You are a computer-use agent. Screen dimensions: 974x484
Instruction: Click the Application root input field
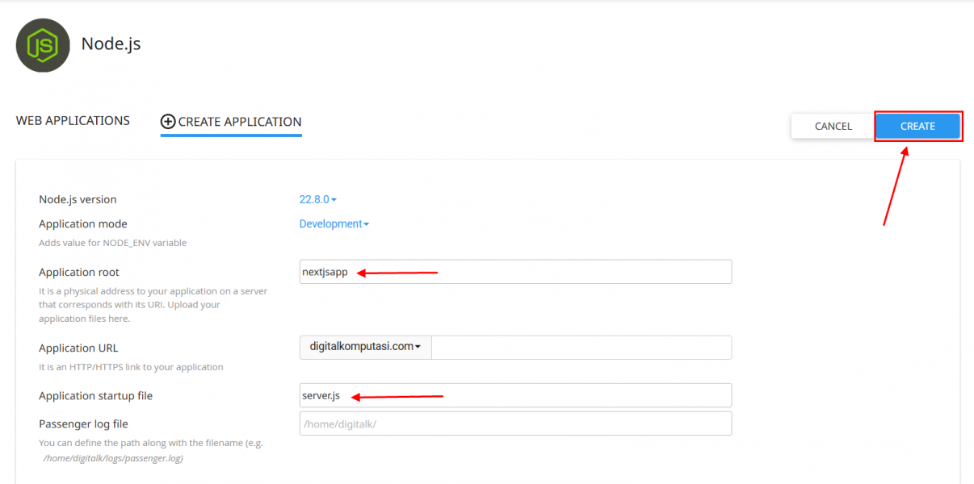coord(515,272)
